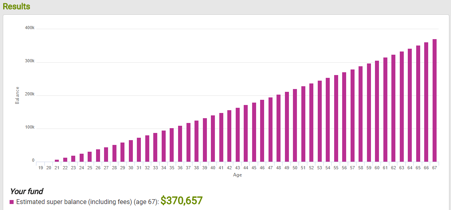Viewport: 451px width, 210px height.
Task: Select the balance bar at age 35
Action: pyautogui.click(x=172, y=145)
